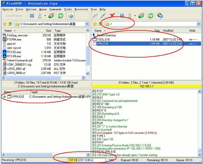Sort local files by Size column
This screenshot has width=203, height=164.
pos(44,31)
